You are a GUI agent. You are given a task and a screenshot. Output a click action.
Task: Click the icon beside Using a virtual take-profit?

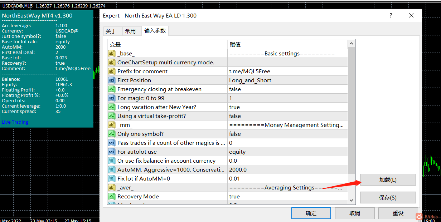(x=112, y=116)
